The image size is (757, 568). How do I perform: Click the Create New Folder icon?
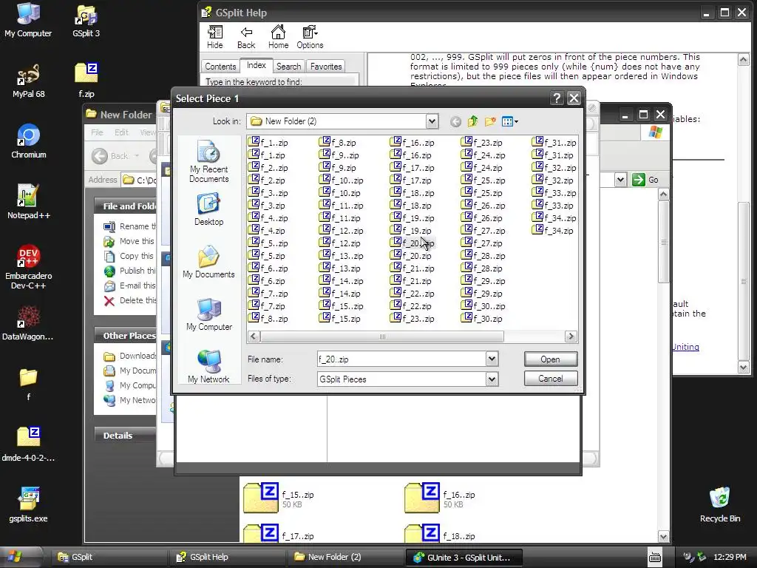[x=490, y=121]
